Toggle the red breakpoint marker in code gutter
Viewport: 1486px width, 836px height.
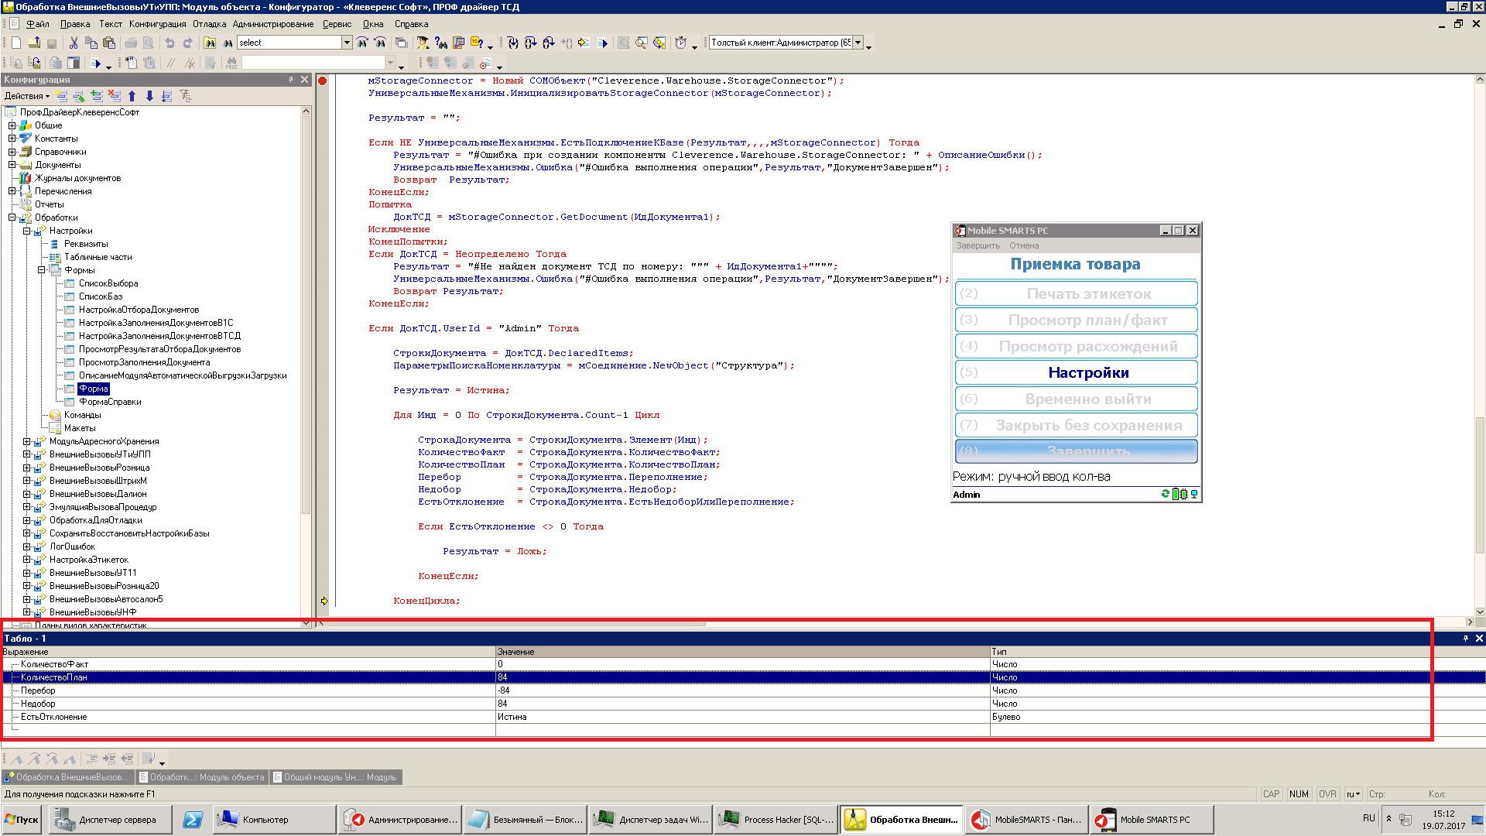tap(323, 81)
